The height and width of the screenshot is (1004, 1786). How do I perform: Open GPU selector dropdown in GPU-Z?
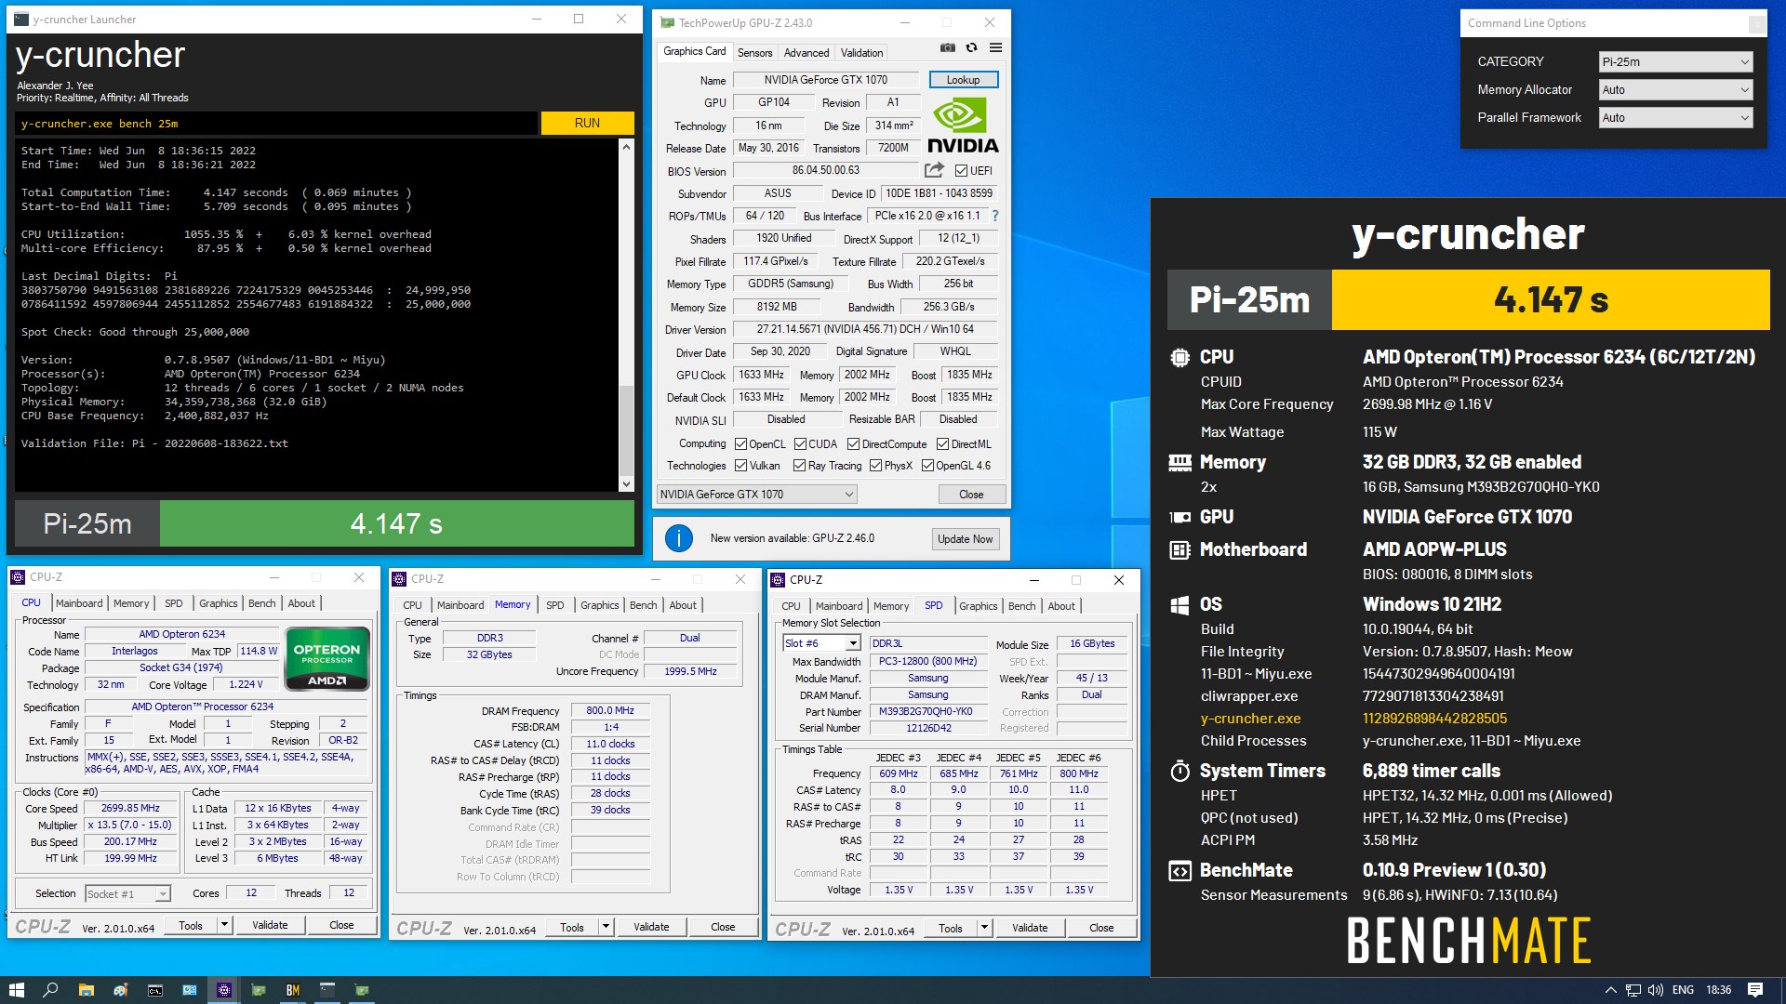tap(756, 495)
